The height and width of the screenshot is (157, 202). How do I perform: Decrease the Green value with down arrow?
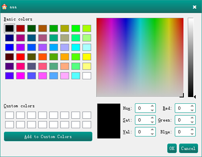pyautogui.click(x=192, y=122)
